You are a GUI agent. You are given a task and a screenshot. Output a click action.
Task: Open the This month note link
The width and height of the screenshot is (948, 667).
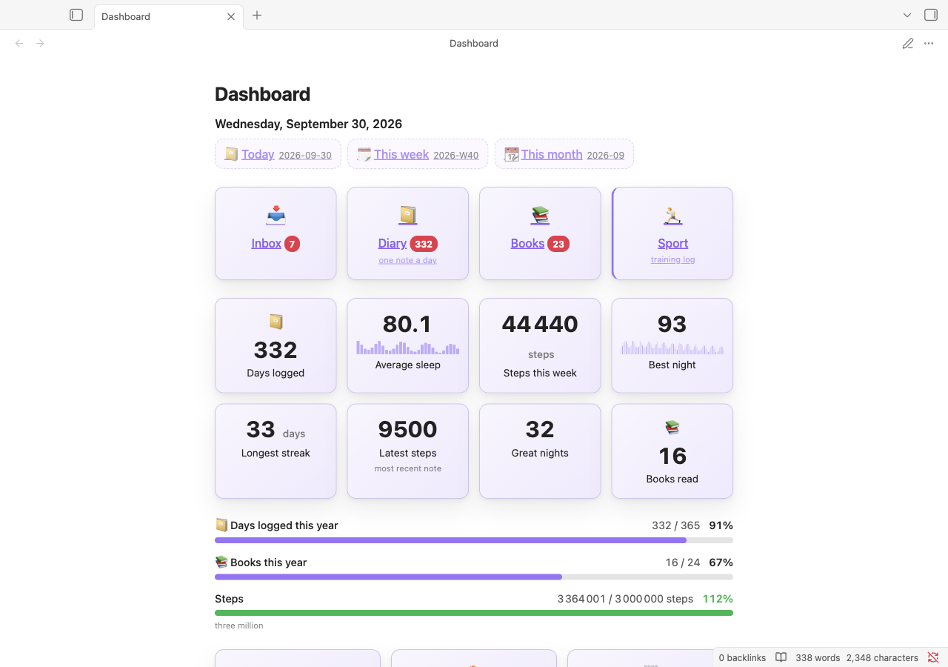tap(552, 154)
